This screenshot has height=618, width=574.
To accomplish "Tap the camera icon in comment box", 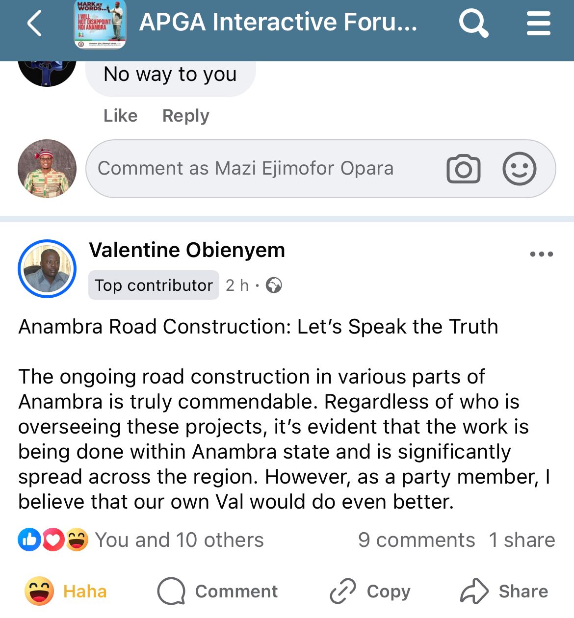I will click(463, 169).
